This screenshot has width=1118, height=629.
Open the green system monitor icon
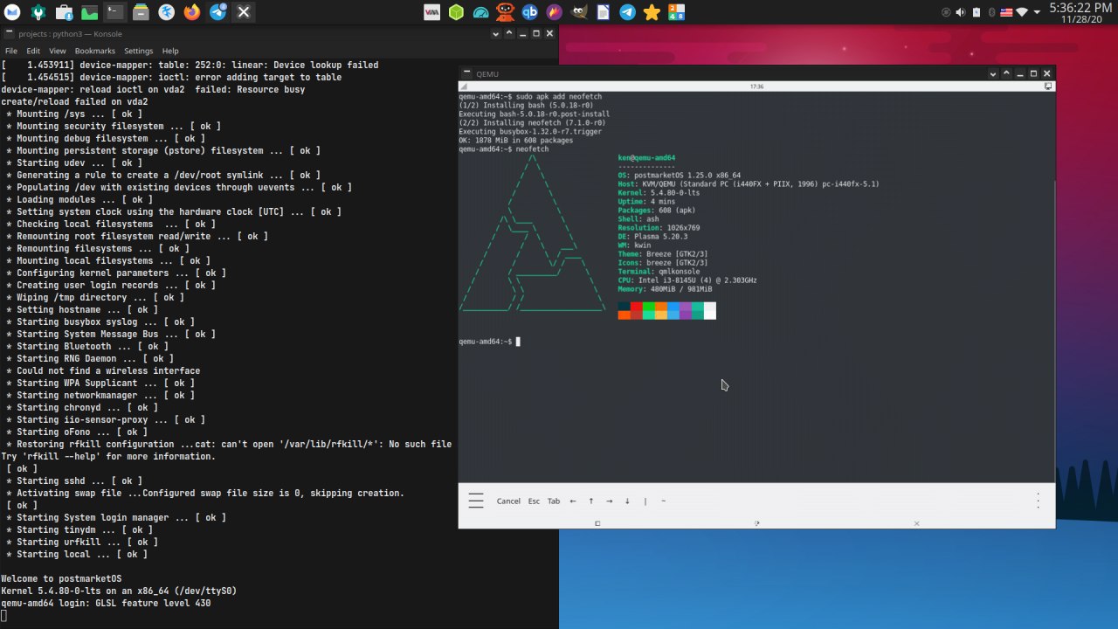(89, 12)
